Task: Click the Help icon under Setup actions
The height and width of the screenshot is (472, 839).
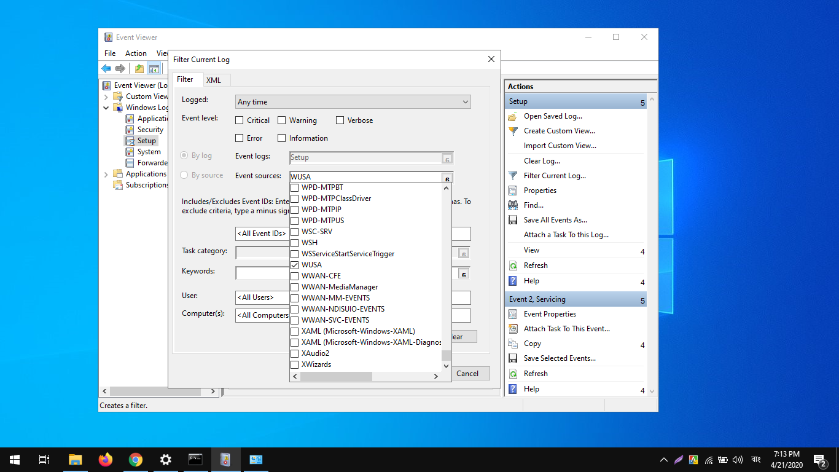Action: pyautogui.click(x=513, y=281)
